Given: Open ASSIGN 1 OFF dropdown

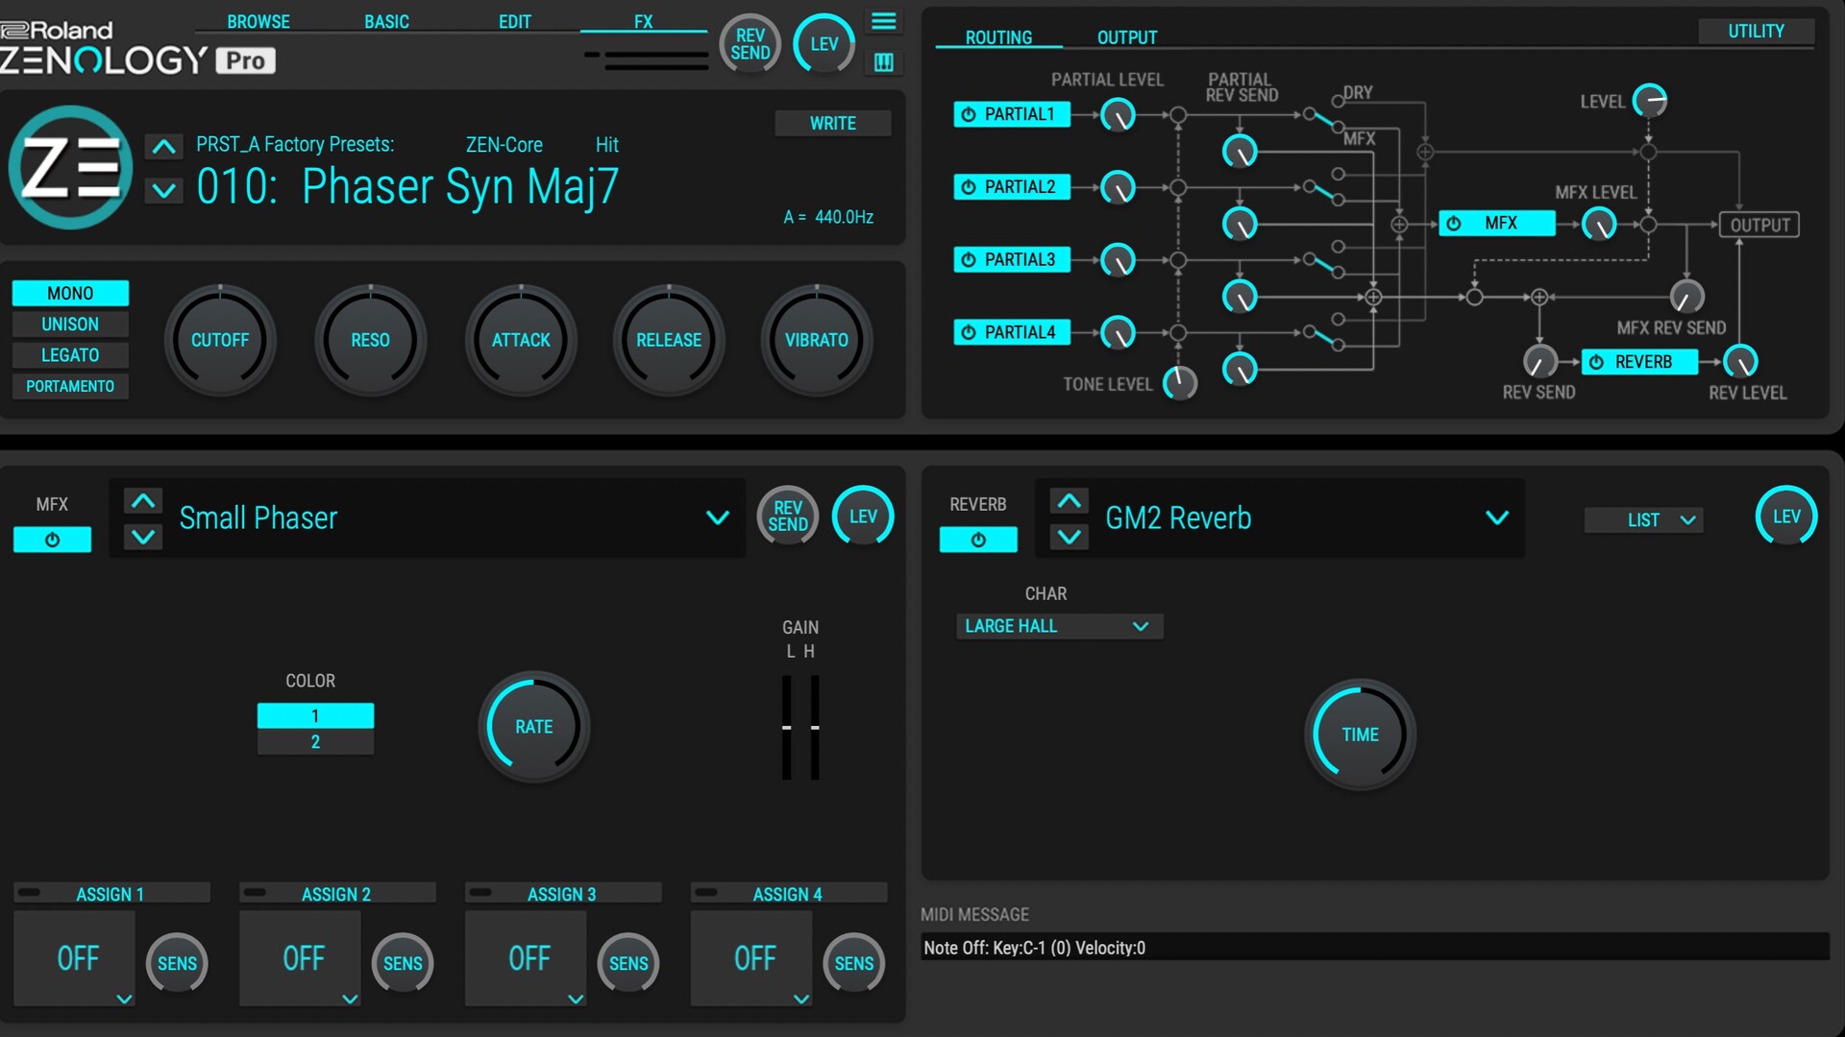Looking at the screenshot, I should (75, 958).
